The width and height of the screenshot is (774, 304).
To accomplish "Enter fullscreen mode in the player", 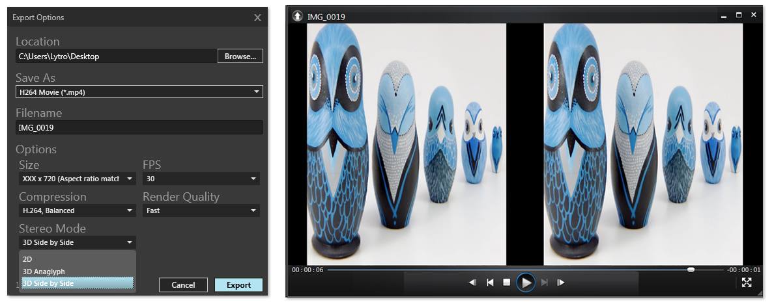I will (747, 283).
